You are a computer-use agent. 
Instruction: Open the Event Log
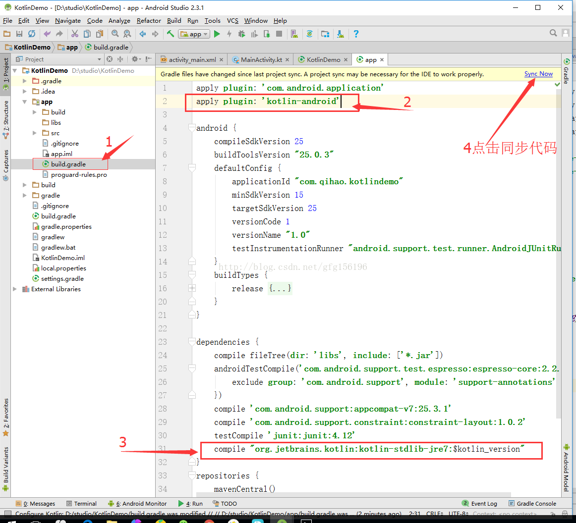480,504
